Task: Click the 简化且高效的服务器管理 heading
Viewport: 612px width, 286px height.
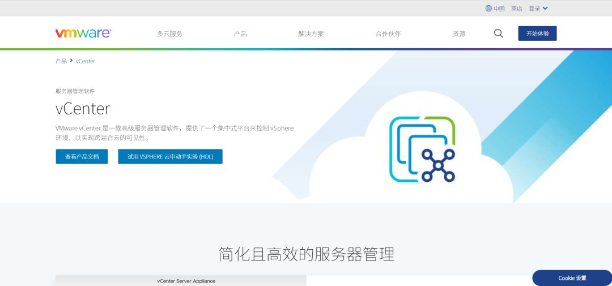Action: tap(307, 254)
